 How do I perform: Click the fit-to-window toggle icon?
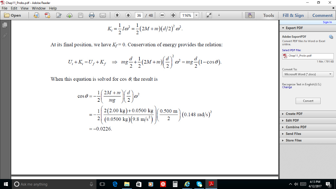(x=209, y=15)
